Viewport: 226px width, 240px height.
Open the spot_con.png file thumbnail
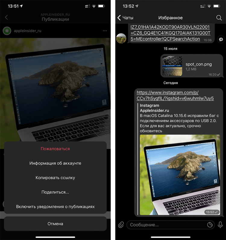click(x=172, y=66)
